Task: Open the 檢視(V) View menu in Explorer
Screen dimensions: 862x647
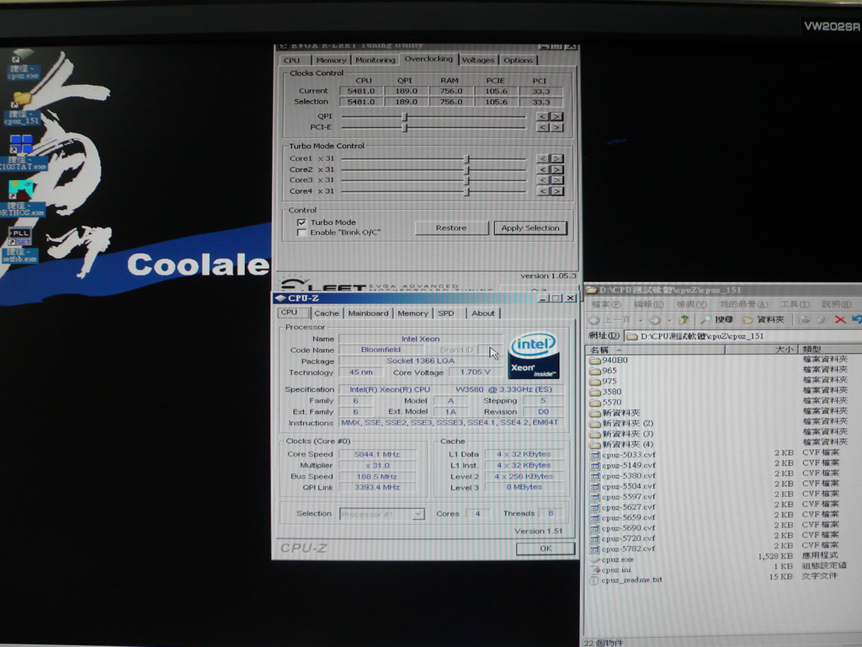Action: tap(692, 304)
